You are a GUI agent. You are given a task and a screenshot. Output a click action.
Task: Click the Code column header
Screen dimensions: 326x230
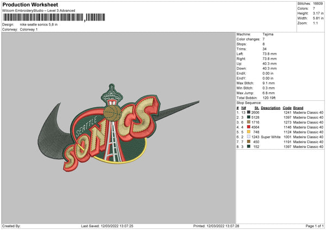287,108
